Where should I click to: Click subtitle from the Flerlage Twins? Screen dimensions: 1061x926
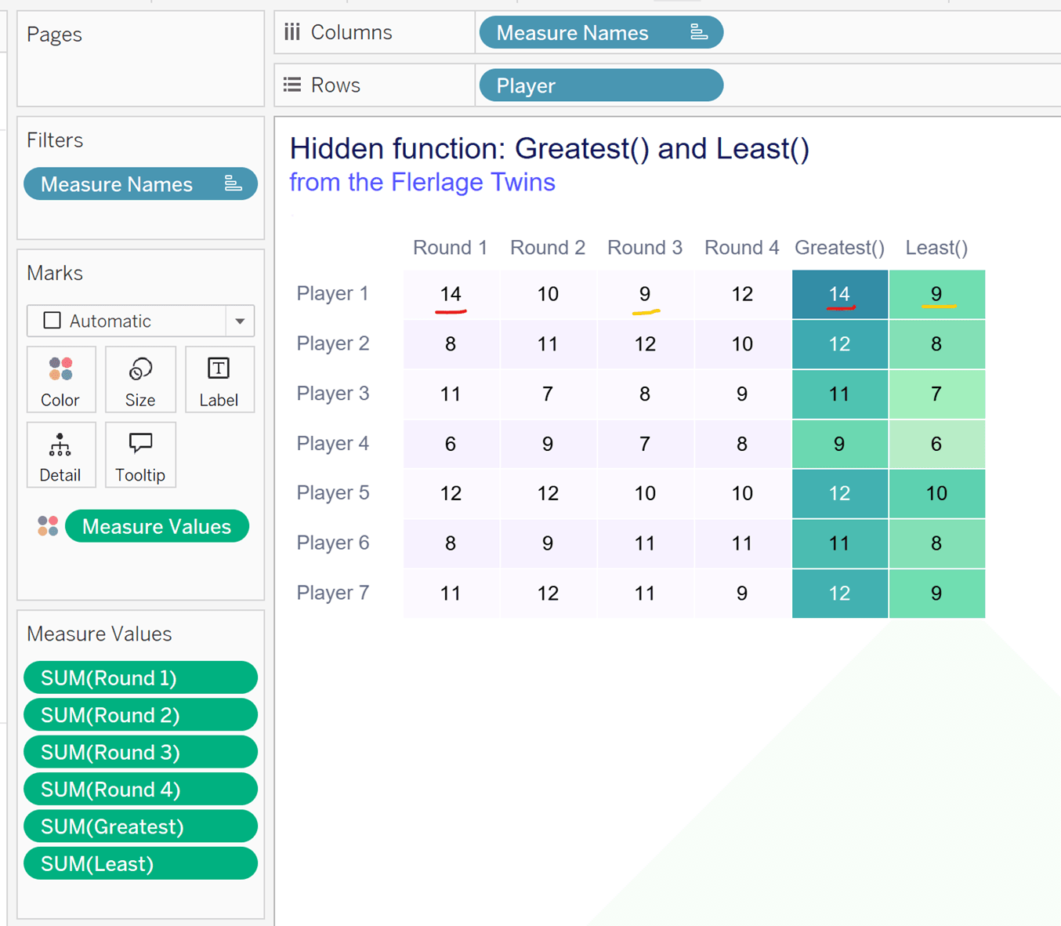point(422,182)
